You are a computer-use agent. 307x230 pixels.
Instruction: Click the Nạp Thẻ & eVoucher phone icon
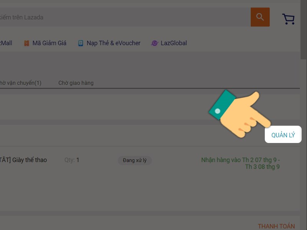(81, 43)
